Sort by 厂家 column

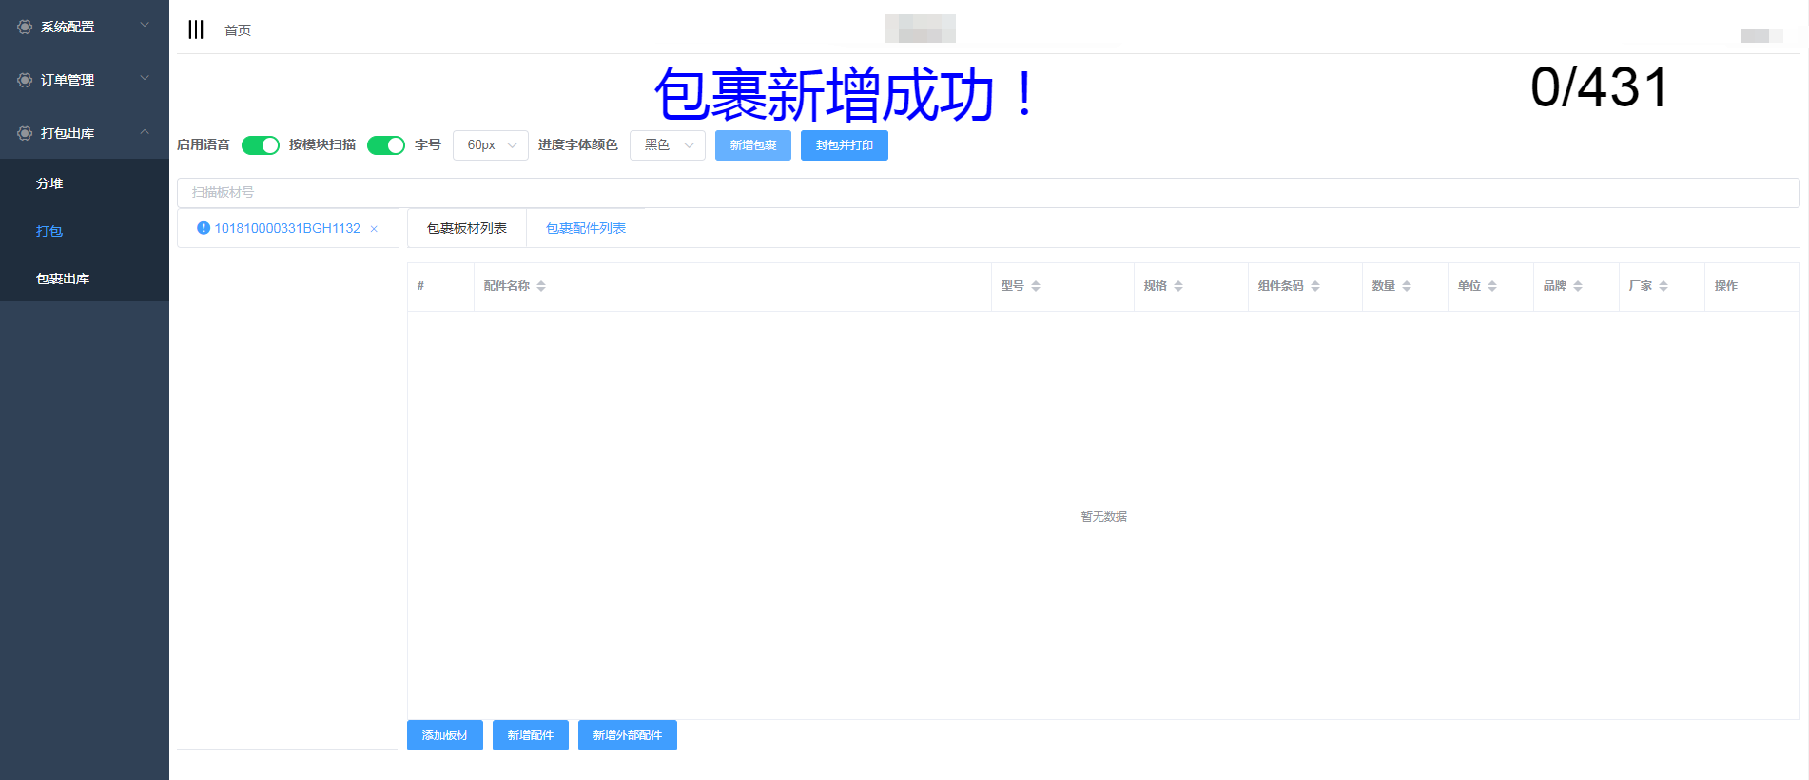[x=1663, y=286]
